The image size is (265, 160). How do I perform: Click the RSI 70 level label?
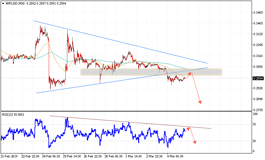[x=255, y=124]
